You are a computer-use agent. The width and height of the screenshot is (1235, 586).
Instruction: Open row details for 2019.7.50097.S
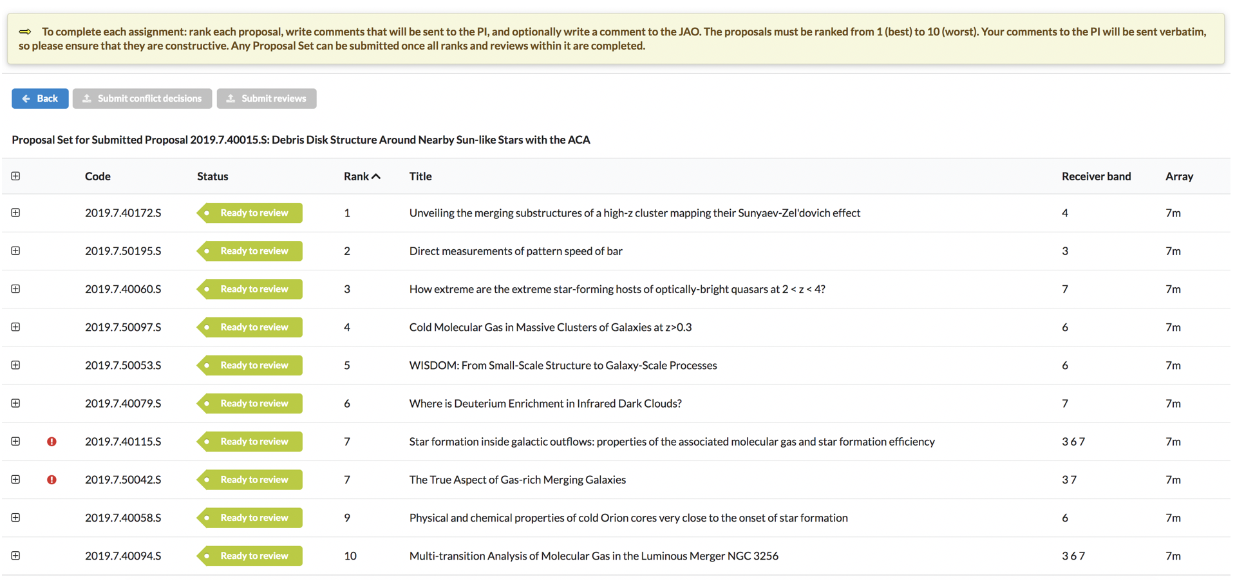(x=16, y=327)
